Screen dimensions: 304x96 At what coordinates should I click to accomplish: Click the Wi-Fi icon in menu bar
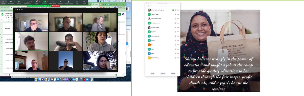[103, 1]
